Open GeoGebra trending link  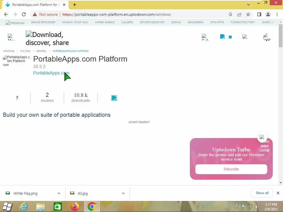pyautogui.click(x=195, y=22)
